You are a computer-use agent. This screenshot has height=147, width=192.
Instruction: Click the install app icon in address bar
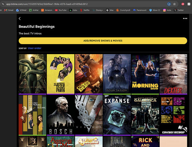tap(169, 4)
